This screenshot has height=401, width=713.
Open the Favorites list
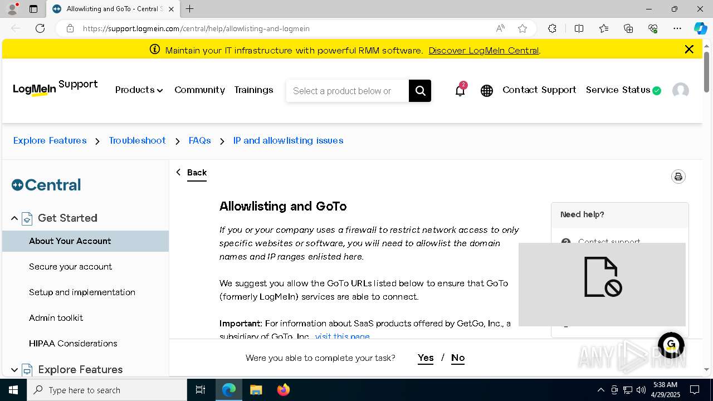tap(604, 28)
